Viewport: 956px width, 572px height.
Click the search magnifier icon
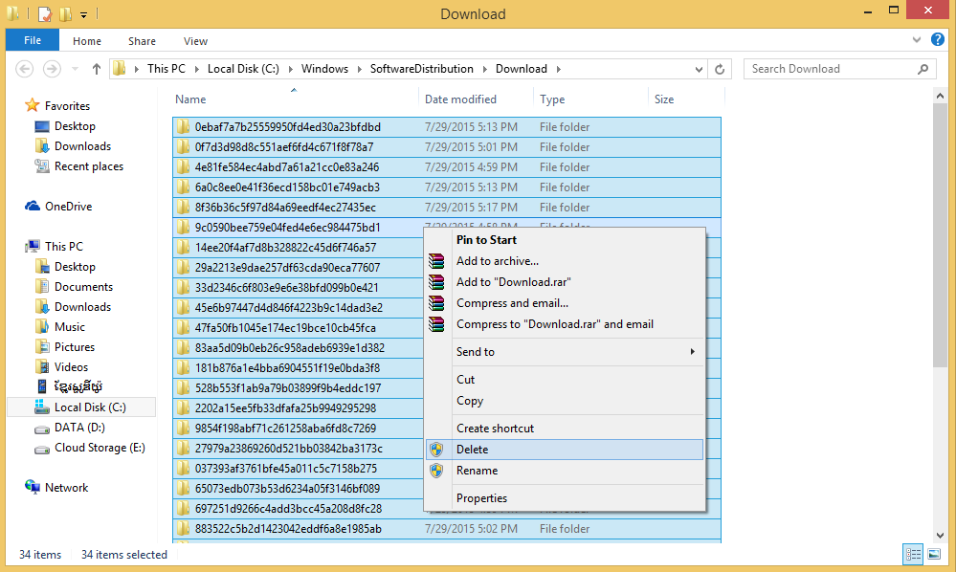(x=923, y=69)
